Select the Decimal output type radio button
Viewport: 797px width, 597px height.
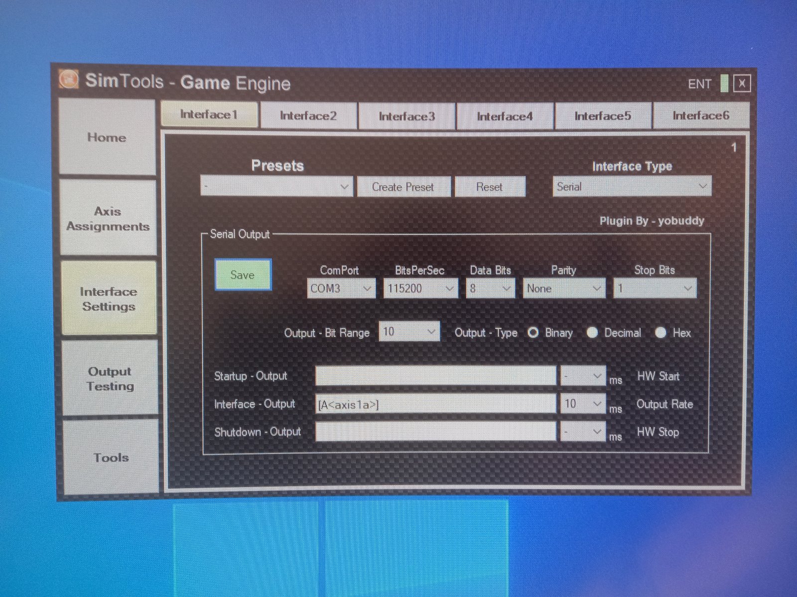coord(592,332)
